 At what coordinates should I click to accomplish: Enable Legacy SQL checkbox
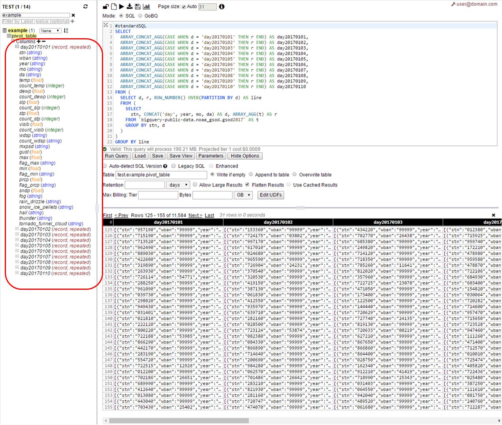[x=173, y=166]
